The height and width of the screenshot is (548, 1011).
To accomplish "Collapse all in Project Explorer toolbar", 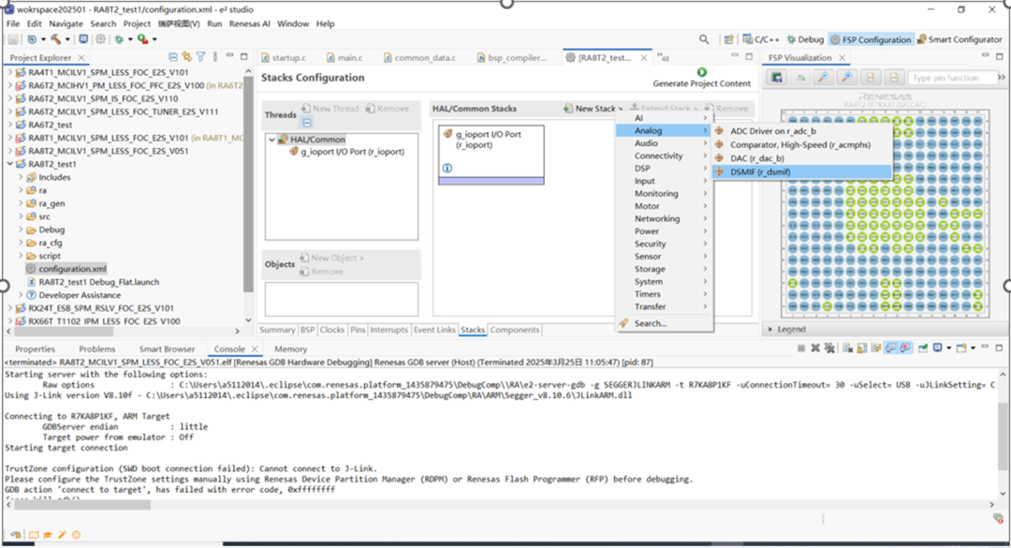I will [173, 57].
